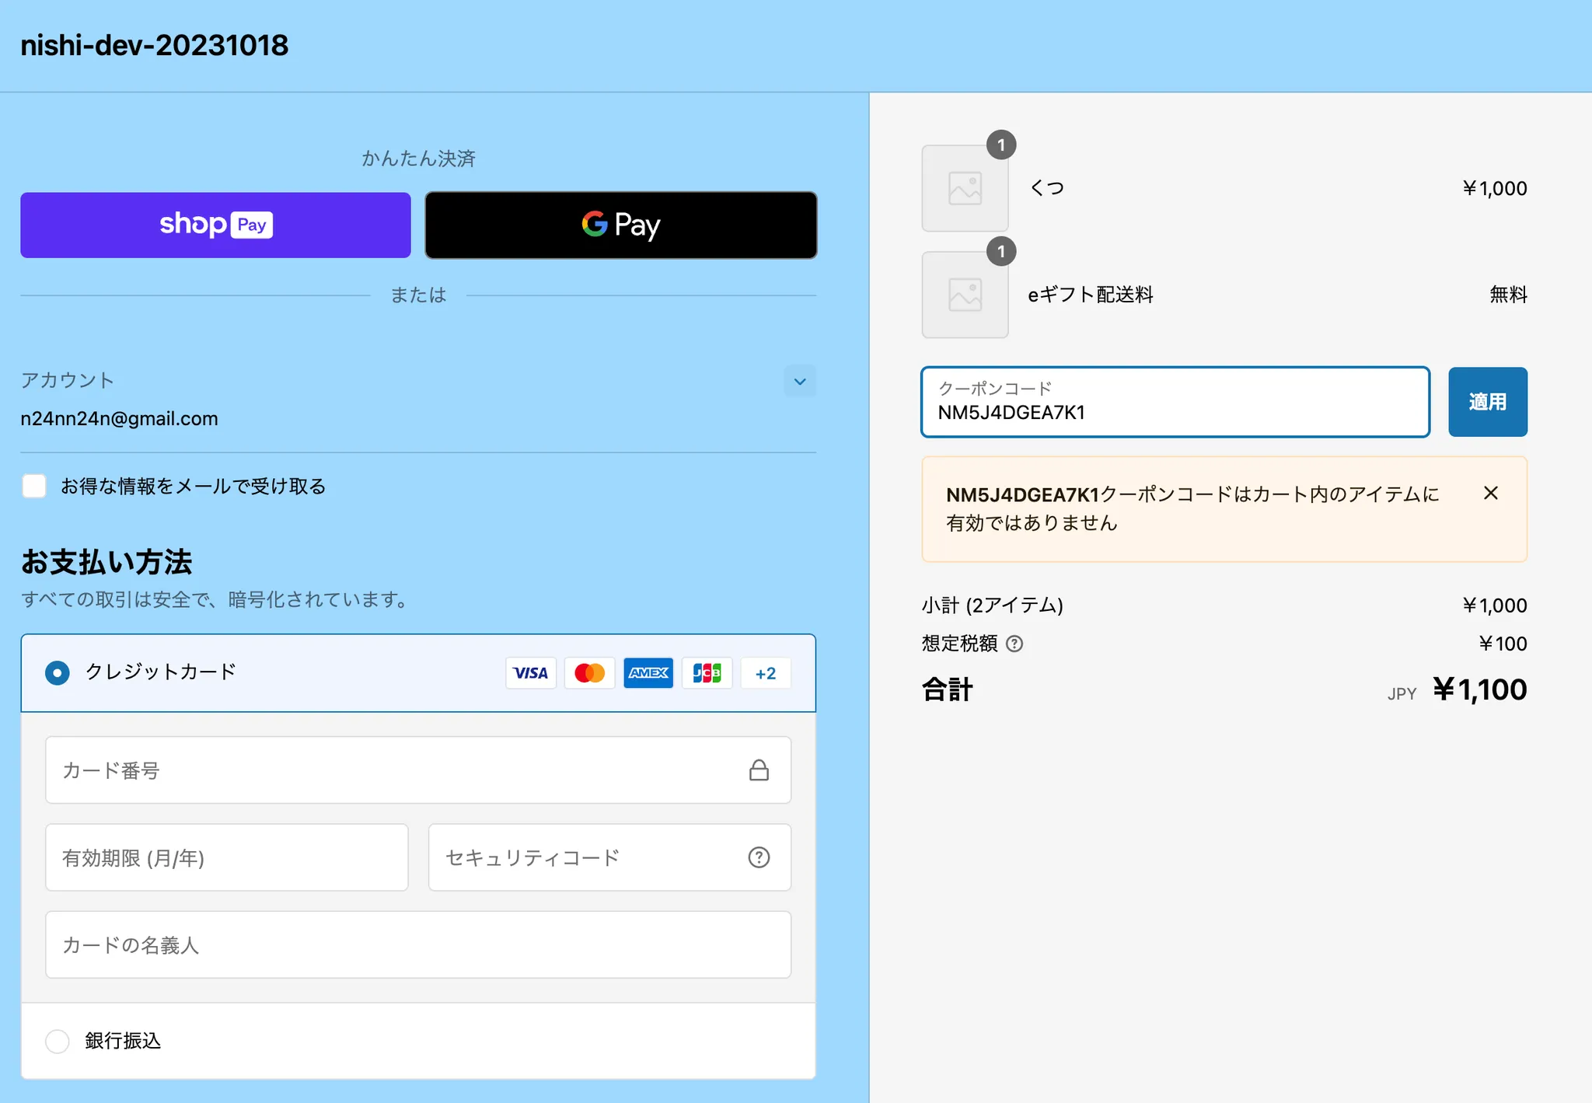Pay with the Shop Pay button
This screenshot has height=1103, width=1592.
(215, 225)
